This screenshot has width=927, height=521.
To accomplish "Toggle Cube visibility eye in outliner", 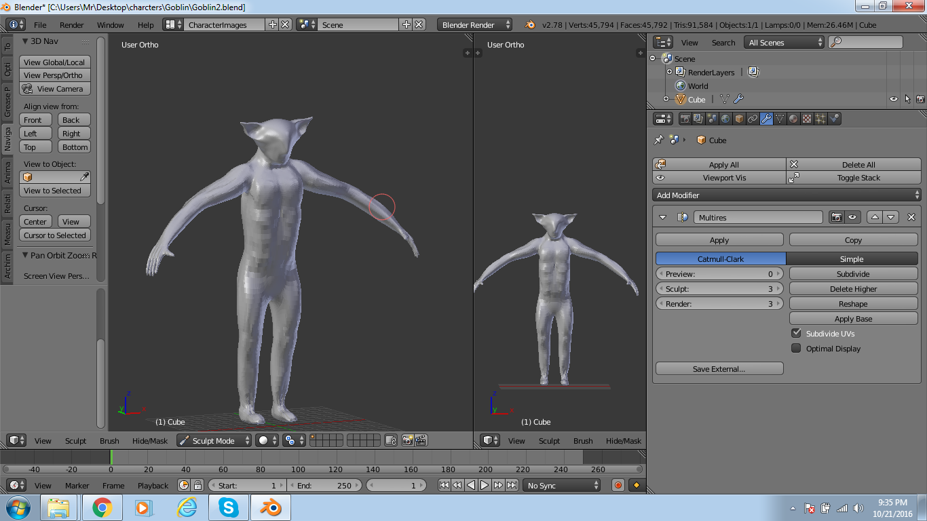I will pos(894,99).
